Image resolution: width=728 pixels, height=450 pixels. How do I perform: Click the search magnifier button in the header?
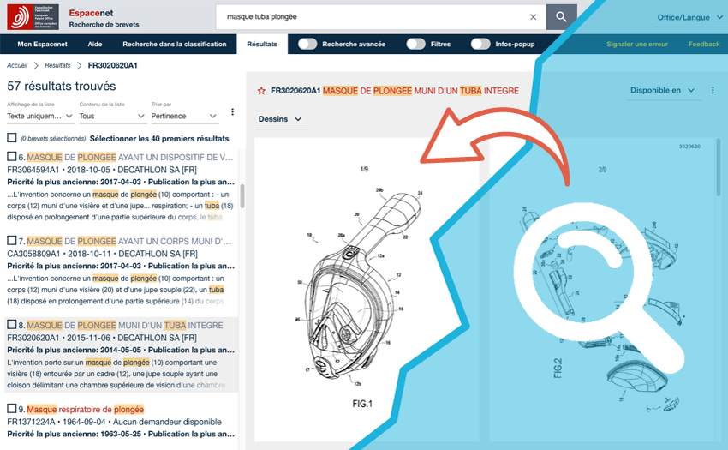click(x=561, y=16)
